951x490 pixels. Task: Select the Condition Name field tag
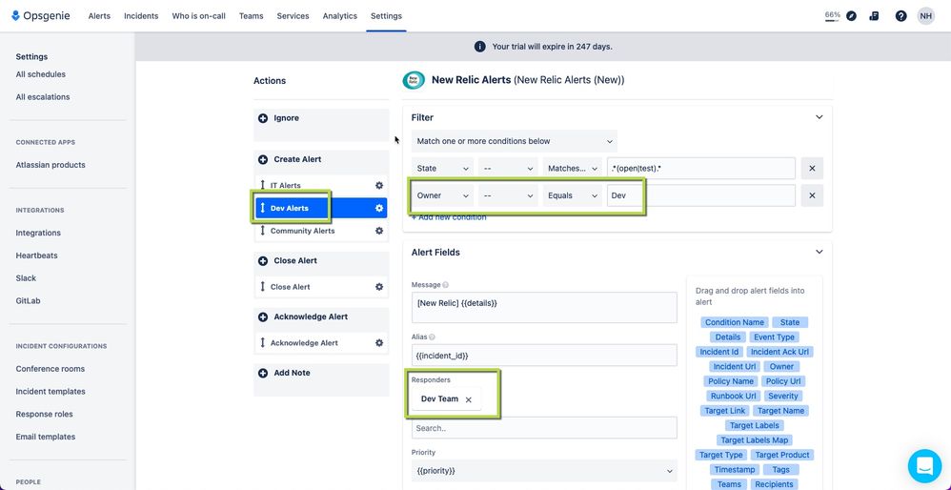[x=735, y=322]
